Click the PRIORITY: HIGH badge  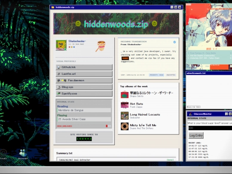pos(156,75)
